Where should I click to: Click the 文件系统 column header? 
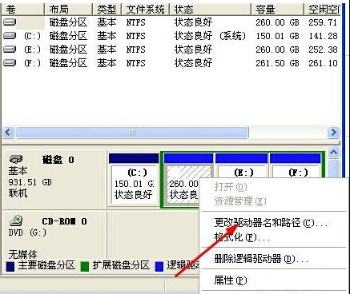pyautogui.click(x=146, y=10)
